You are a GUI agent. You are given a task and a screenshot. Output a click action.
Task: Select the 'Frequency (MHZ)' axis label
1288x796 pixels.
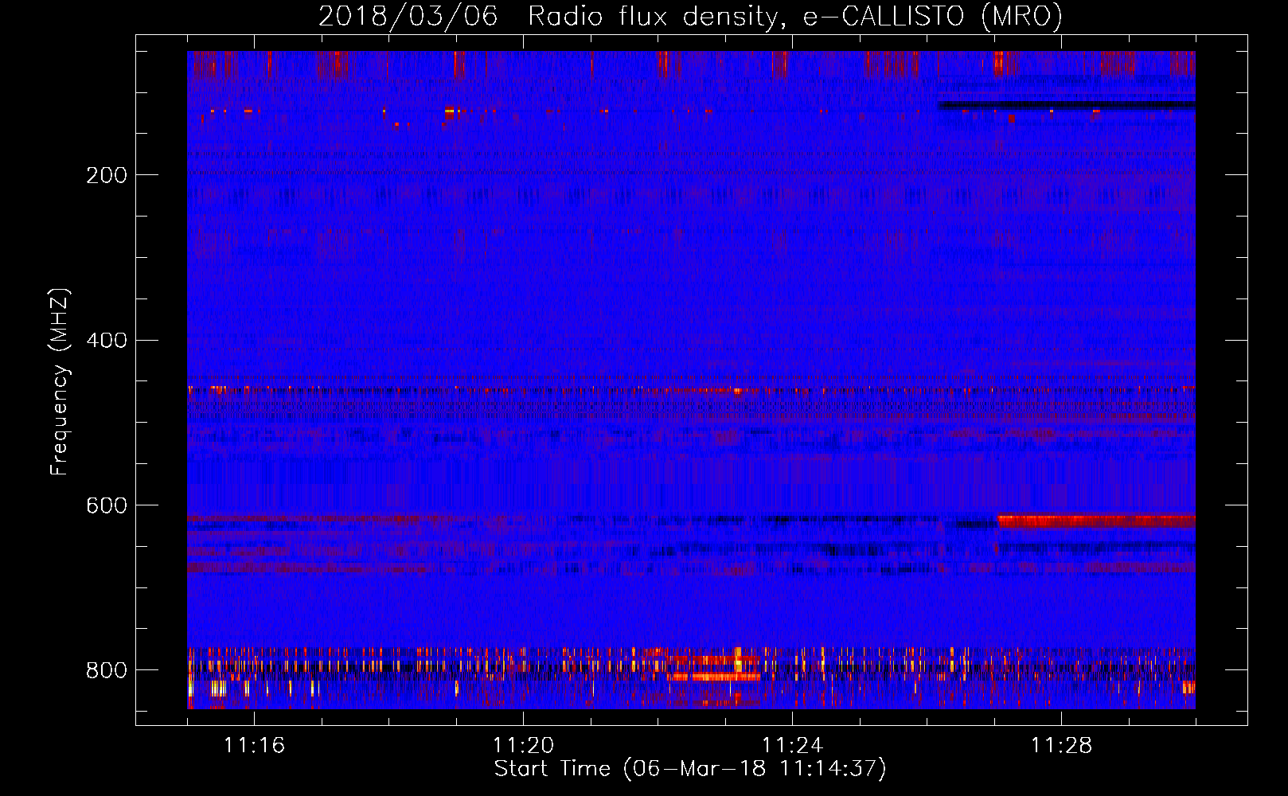tap(59, 382)
